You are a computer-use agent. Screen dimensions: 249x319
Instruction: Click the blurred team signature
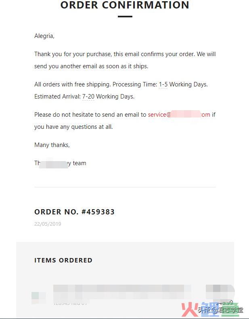click(60, 163)
